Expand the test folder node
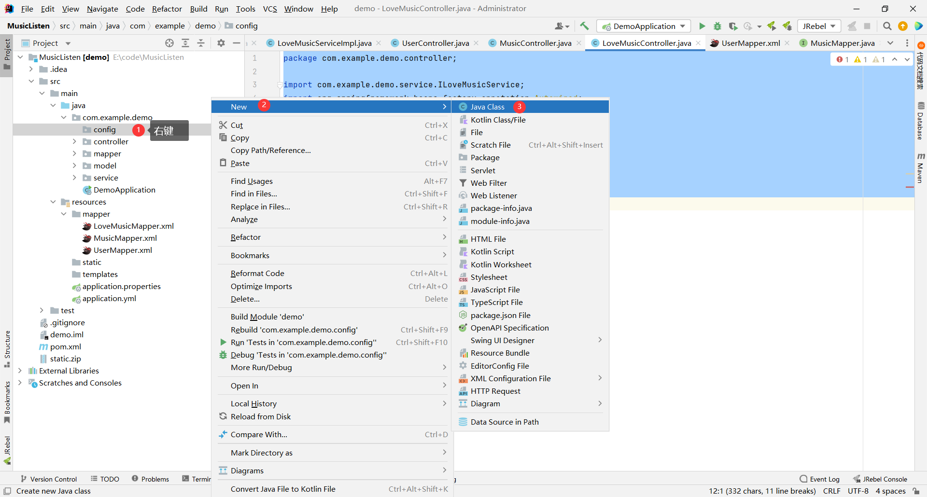The image size is (927, 497). click(x=42, y=310)
